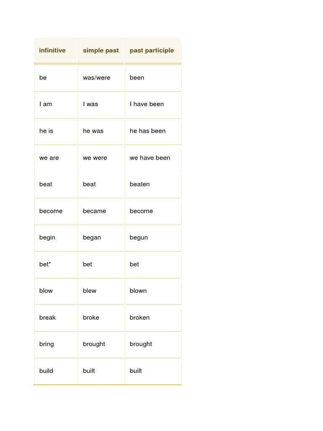Click the word 'began'
The image size is (323, 431).
(x=92, y=237)
